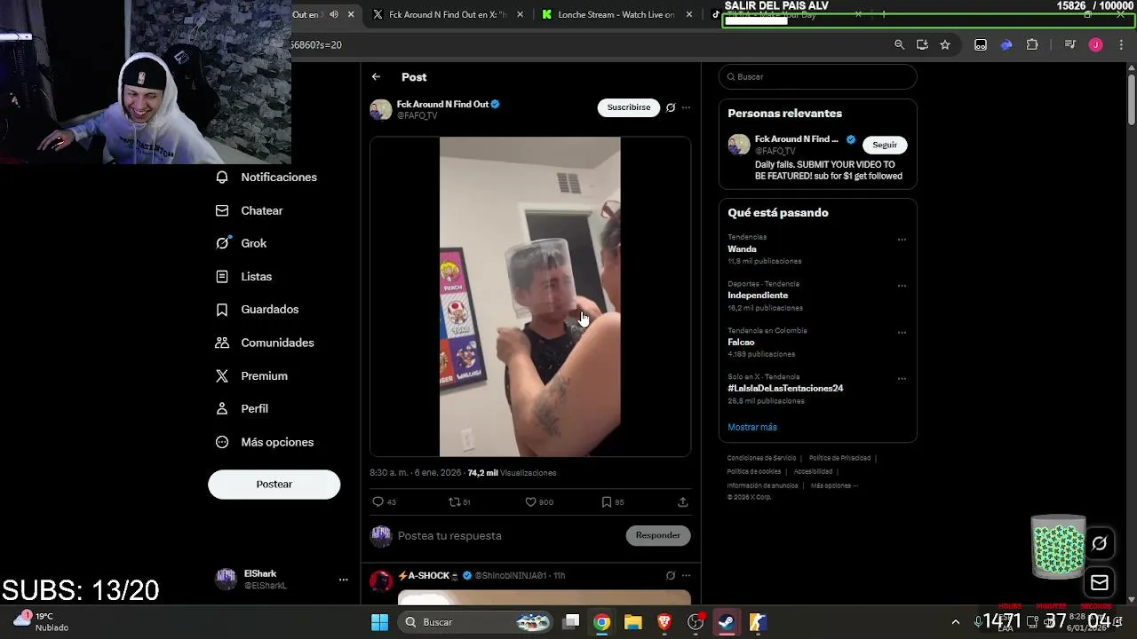The image size is (1137, 639).
Task: Open the Grok floating button
Action: pos(1099,543)
